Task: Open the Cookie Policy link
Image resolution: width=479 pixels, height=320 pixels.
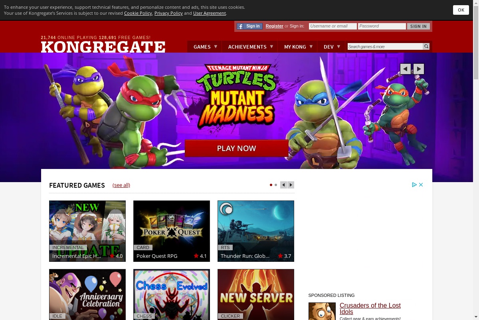Action: click(x=138, y=13)
